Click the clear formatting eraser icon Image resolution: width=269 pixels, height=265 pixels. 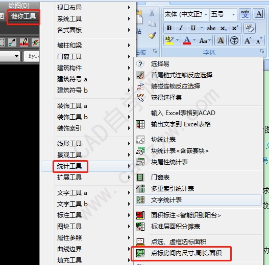point(250,28)
